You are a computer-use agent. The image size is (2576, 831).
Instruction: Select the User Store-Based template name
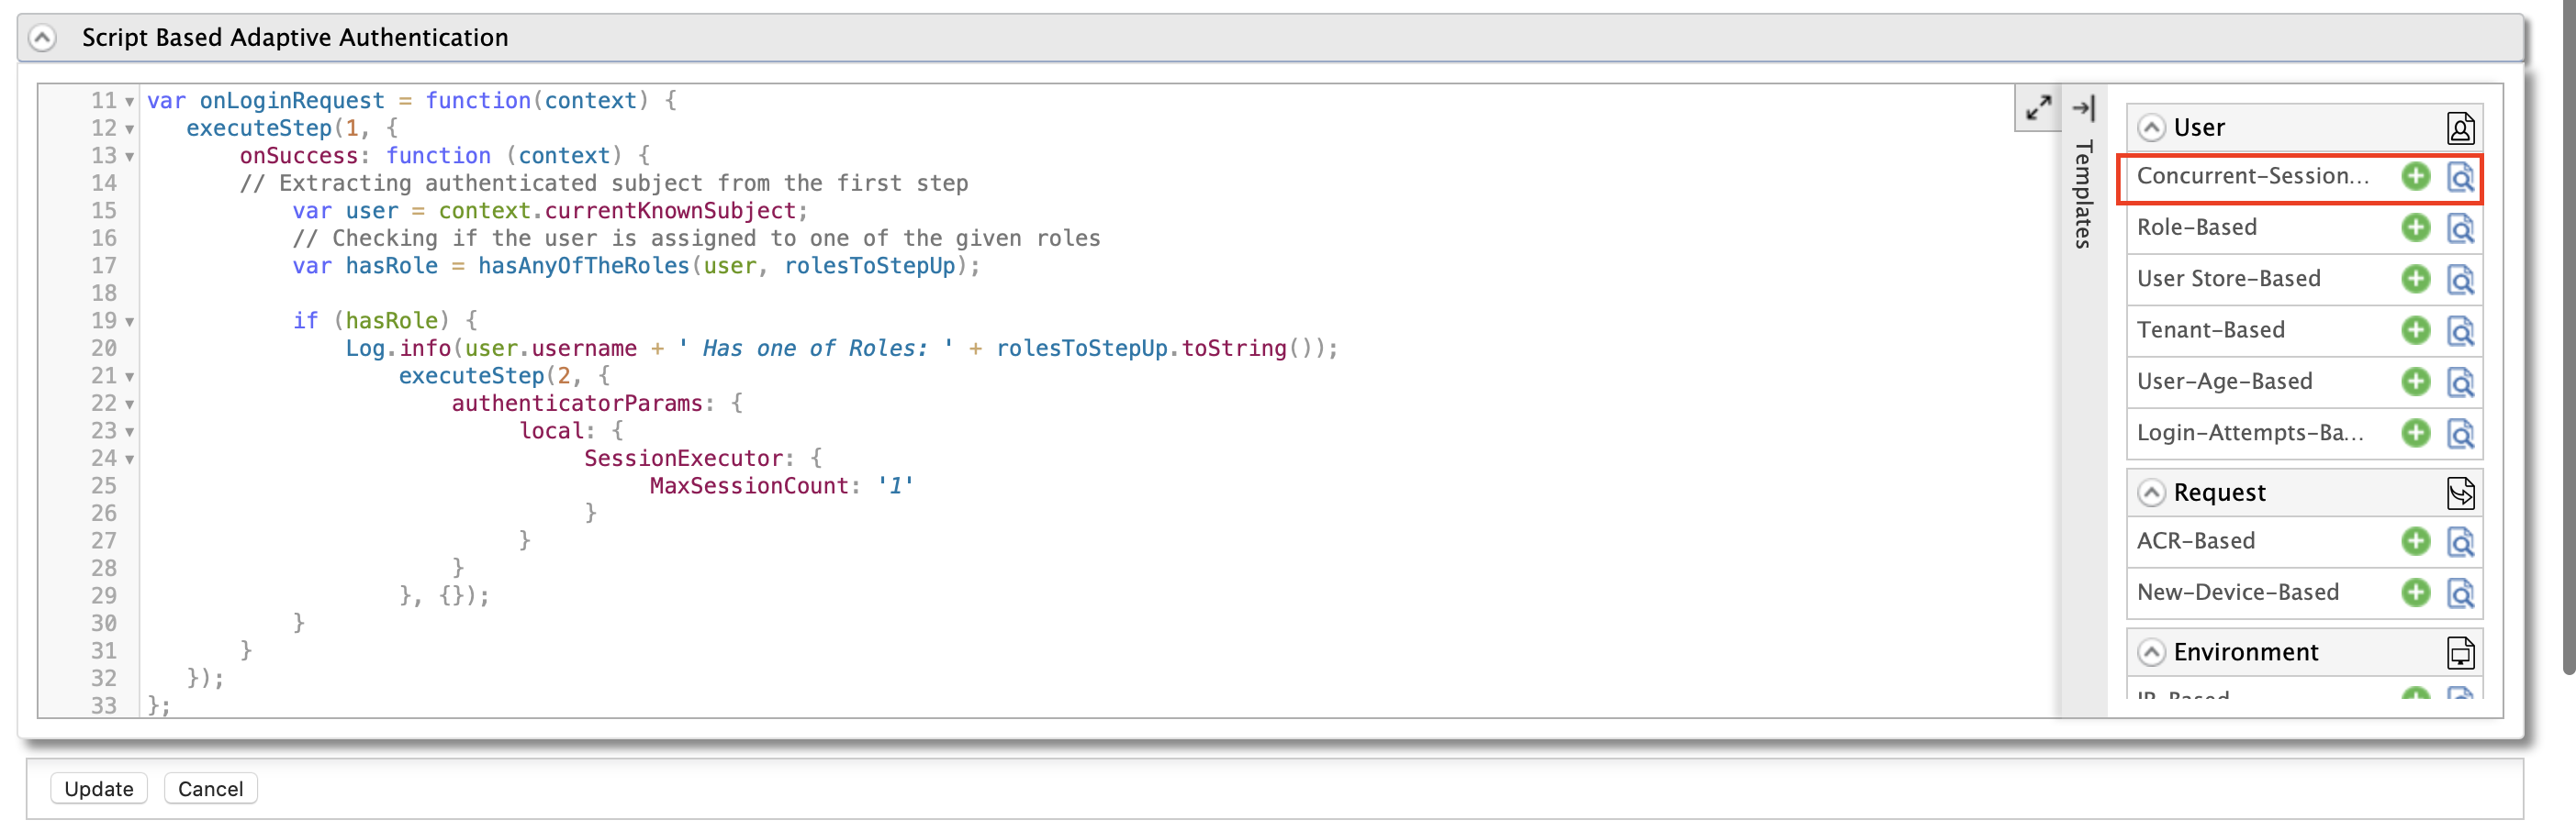[x=2228, y=279]
